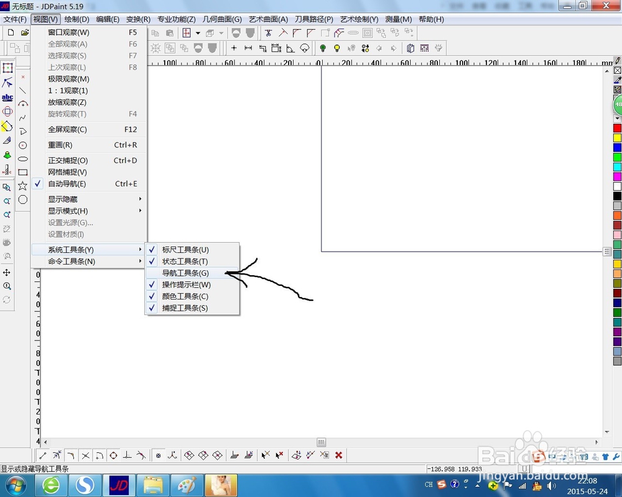Open the 刀具路径(P) menu

(313, 19)
